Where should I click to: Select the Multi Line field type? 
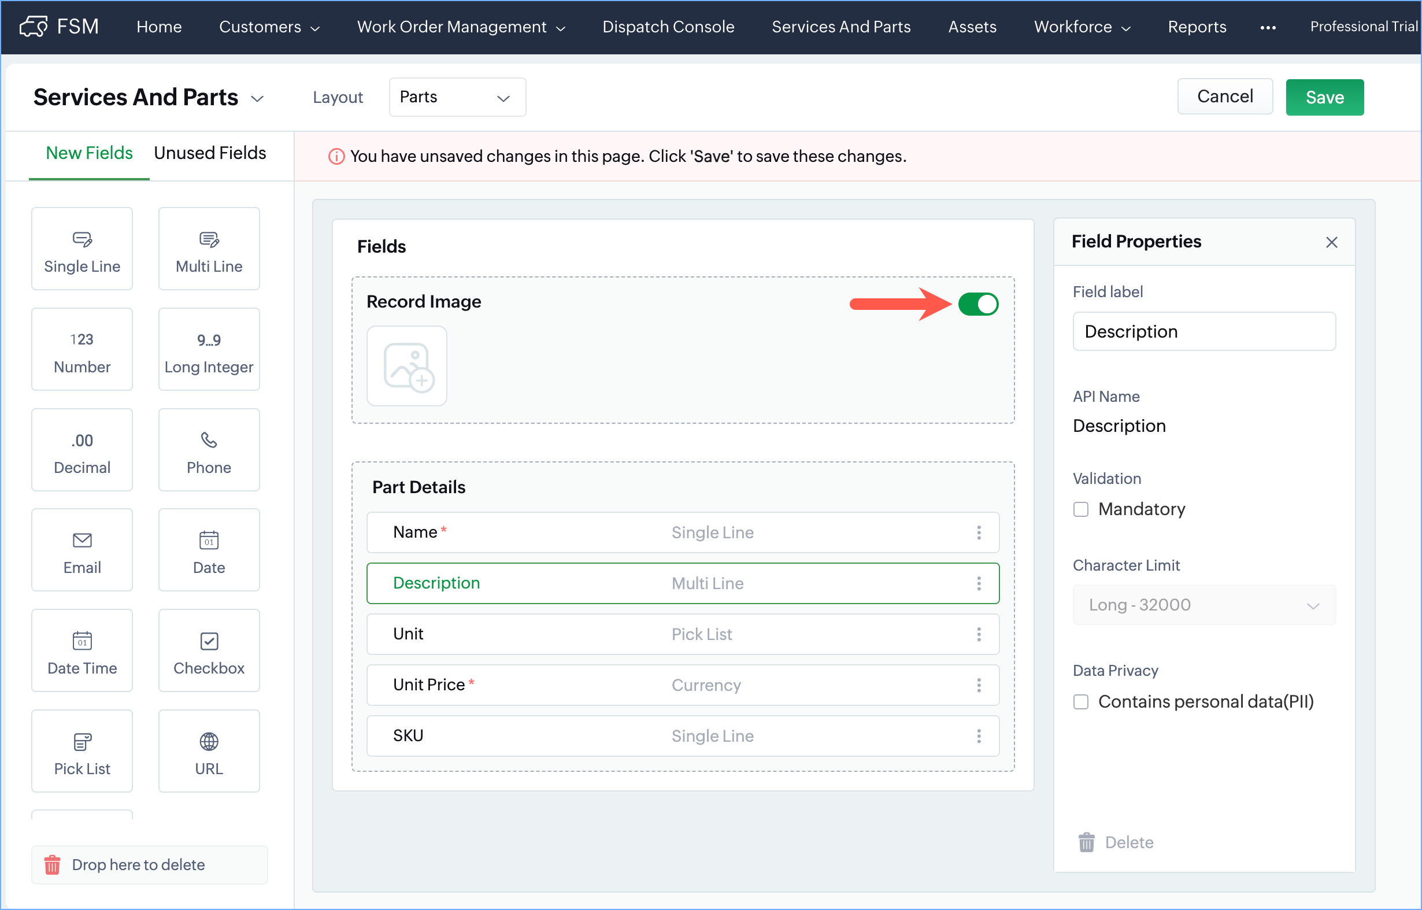[209, 249]
